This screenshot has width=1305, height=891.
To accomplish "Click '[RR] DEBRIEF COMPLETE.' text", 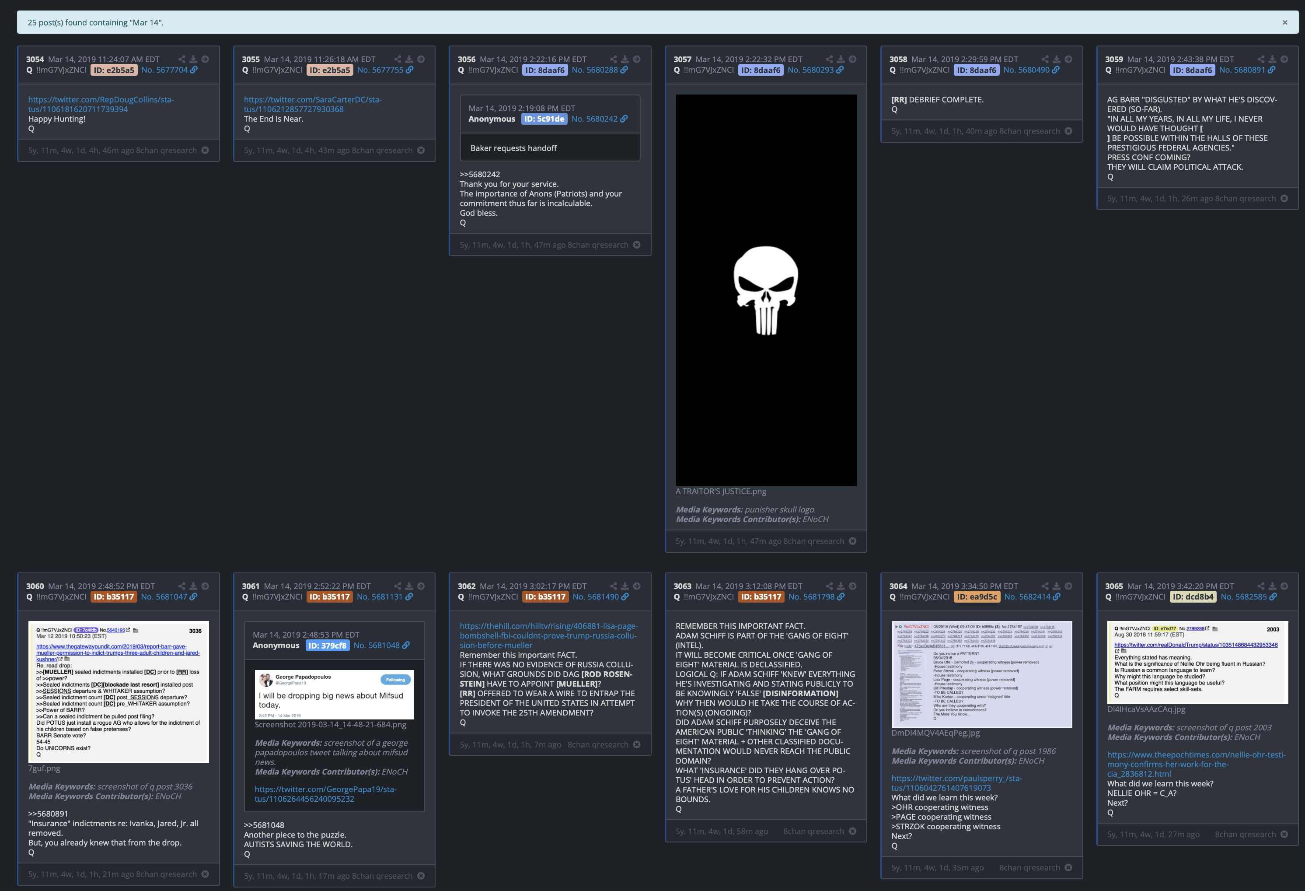I will pyautogui.click(x=937, y=99).
